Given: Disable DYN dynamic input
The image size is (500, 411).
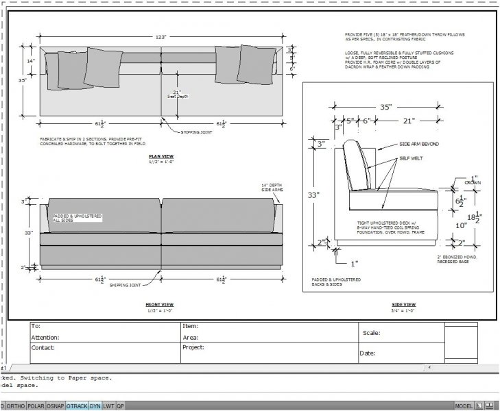Looking at the screenshot, I should [x=95, y=406].
